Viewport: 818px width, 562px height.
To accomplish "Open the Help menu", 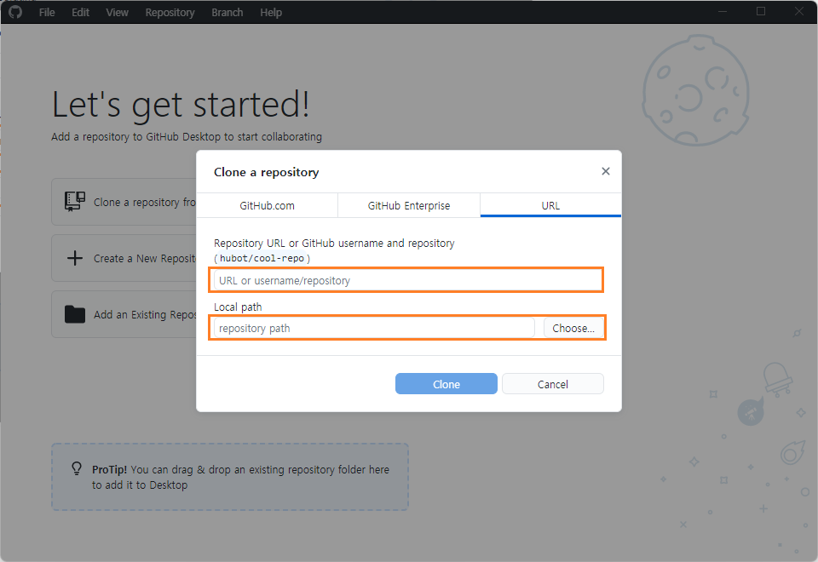I will [x=271, y=13].
